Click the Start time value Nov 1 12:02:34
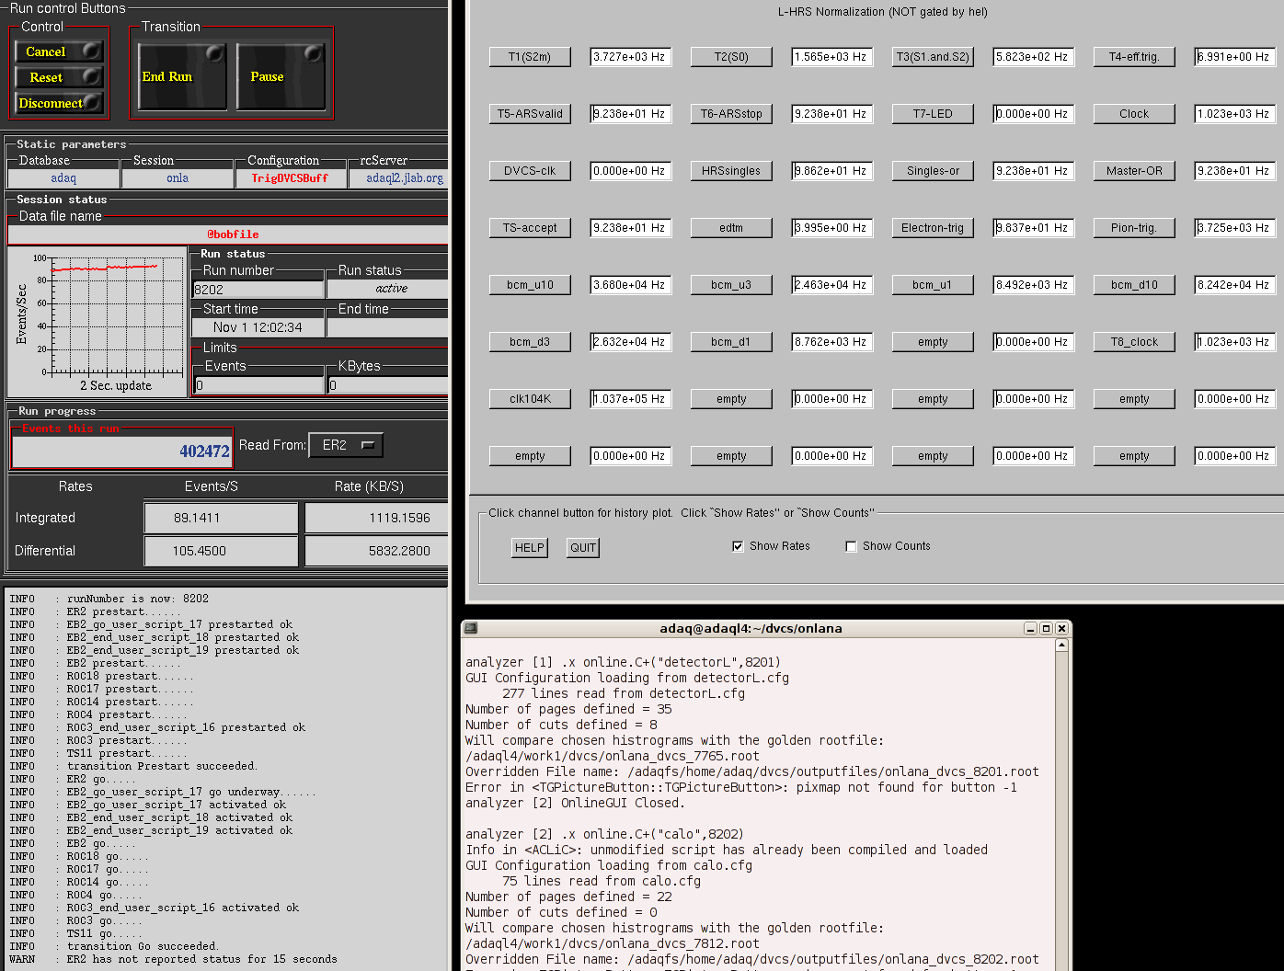Screen dimensions: 1284x971 click(258, 327)
